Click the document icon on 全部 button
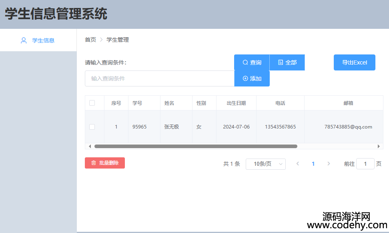The image size is (389, 233). coord(281,62)
